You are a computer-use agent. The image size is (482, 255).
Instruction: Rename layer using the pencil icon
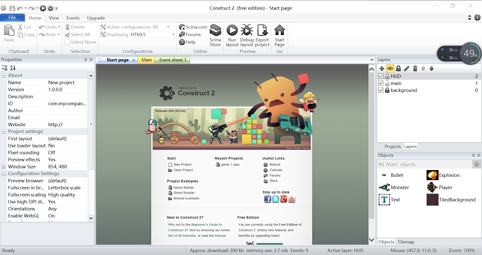click(x=407, y=68)
